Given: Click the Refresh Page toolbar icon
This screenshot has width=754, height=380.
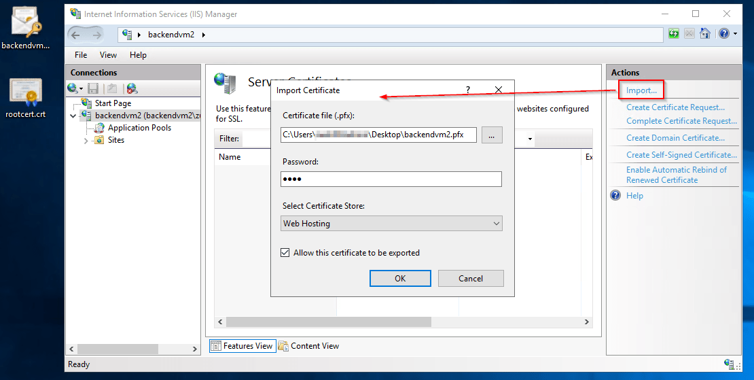Looking at the screenshot, I should coord(674,33).
